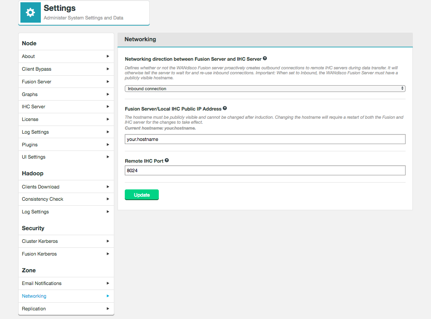
Task: Click arrow beside About row
Action: (108, 56)
